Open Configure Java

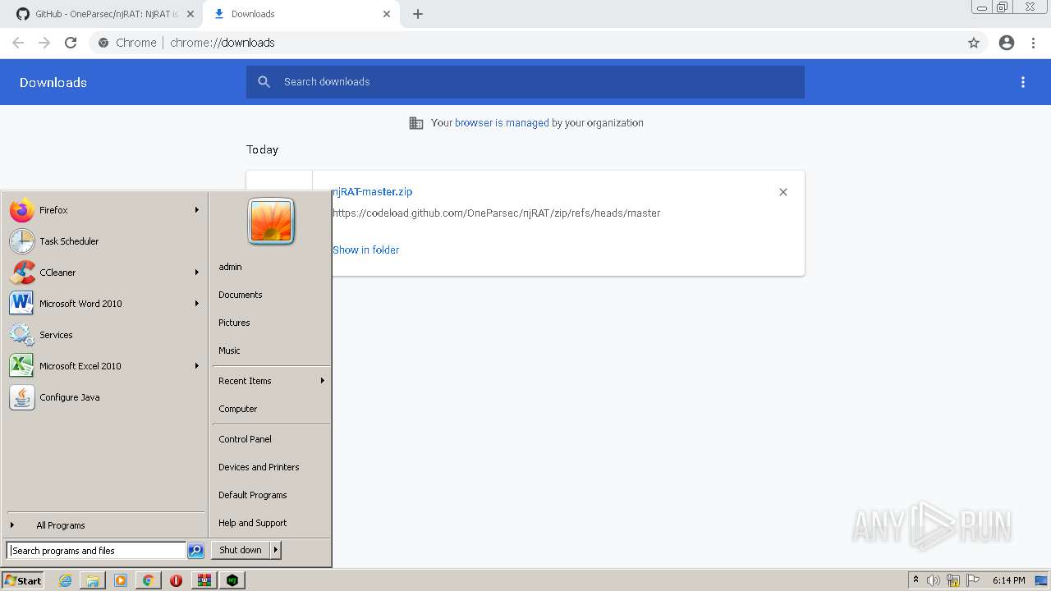tap(103, 397)
